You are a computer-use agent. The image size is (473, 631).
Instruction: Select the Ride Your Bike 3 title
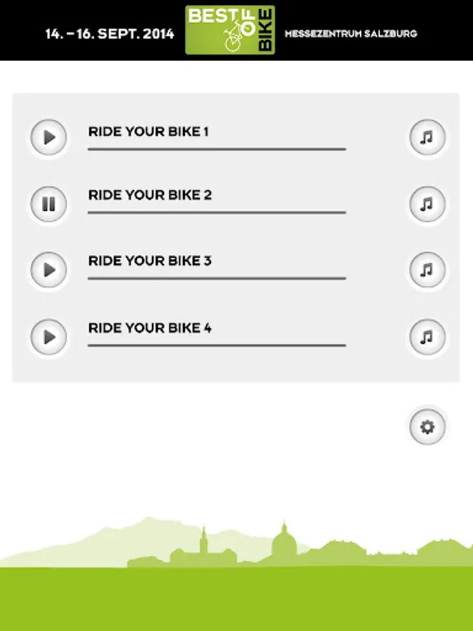pyautogui.click(x=150, y=261)
